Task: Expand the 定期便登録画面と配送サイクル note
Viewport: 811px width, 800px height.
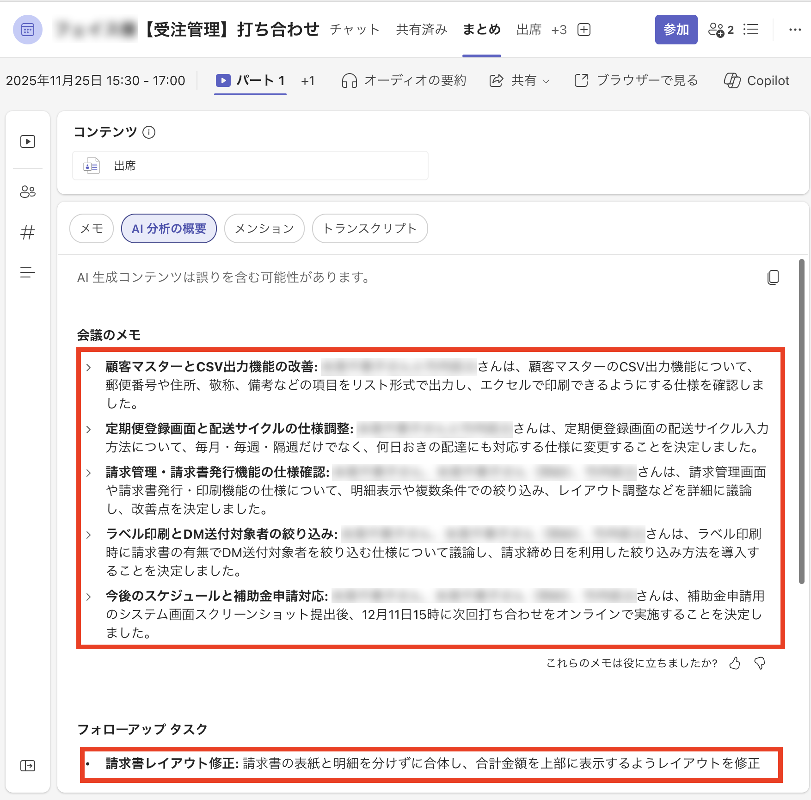Action: coord(89,430)
